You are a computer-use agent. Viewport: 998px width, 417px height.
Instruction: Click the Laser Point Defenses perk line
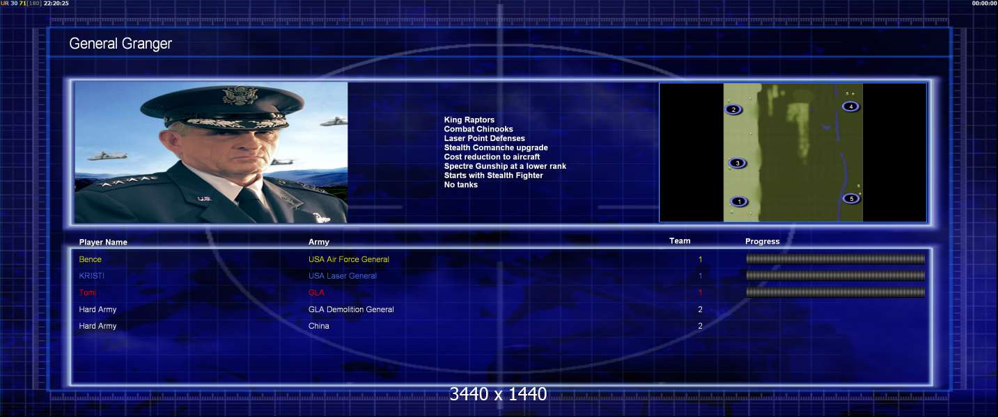pos(485,138)
